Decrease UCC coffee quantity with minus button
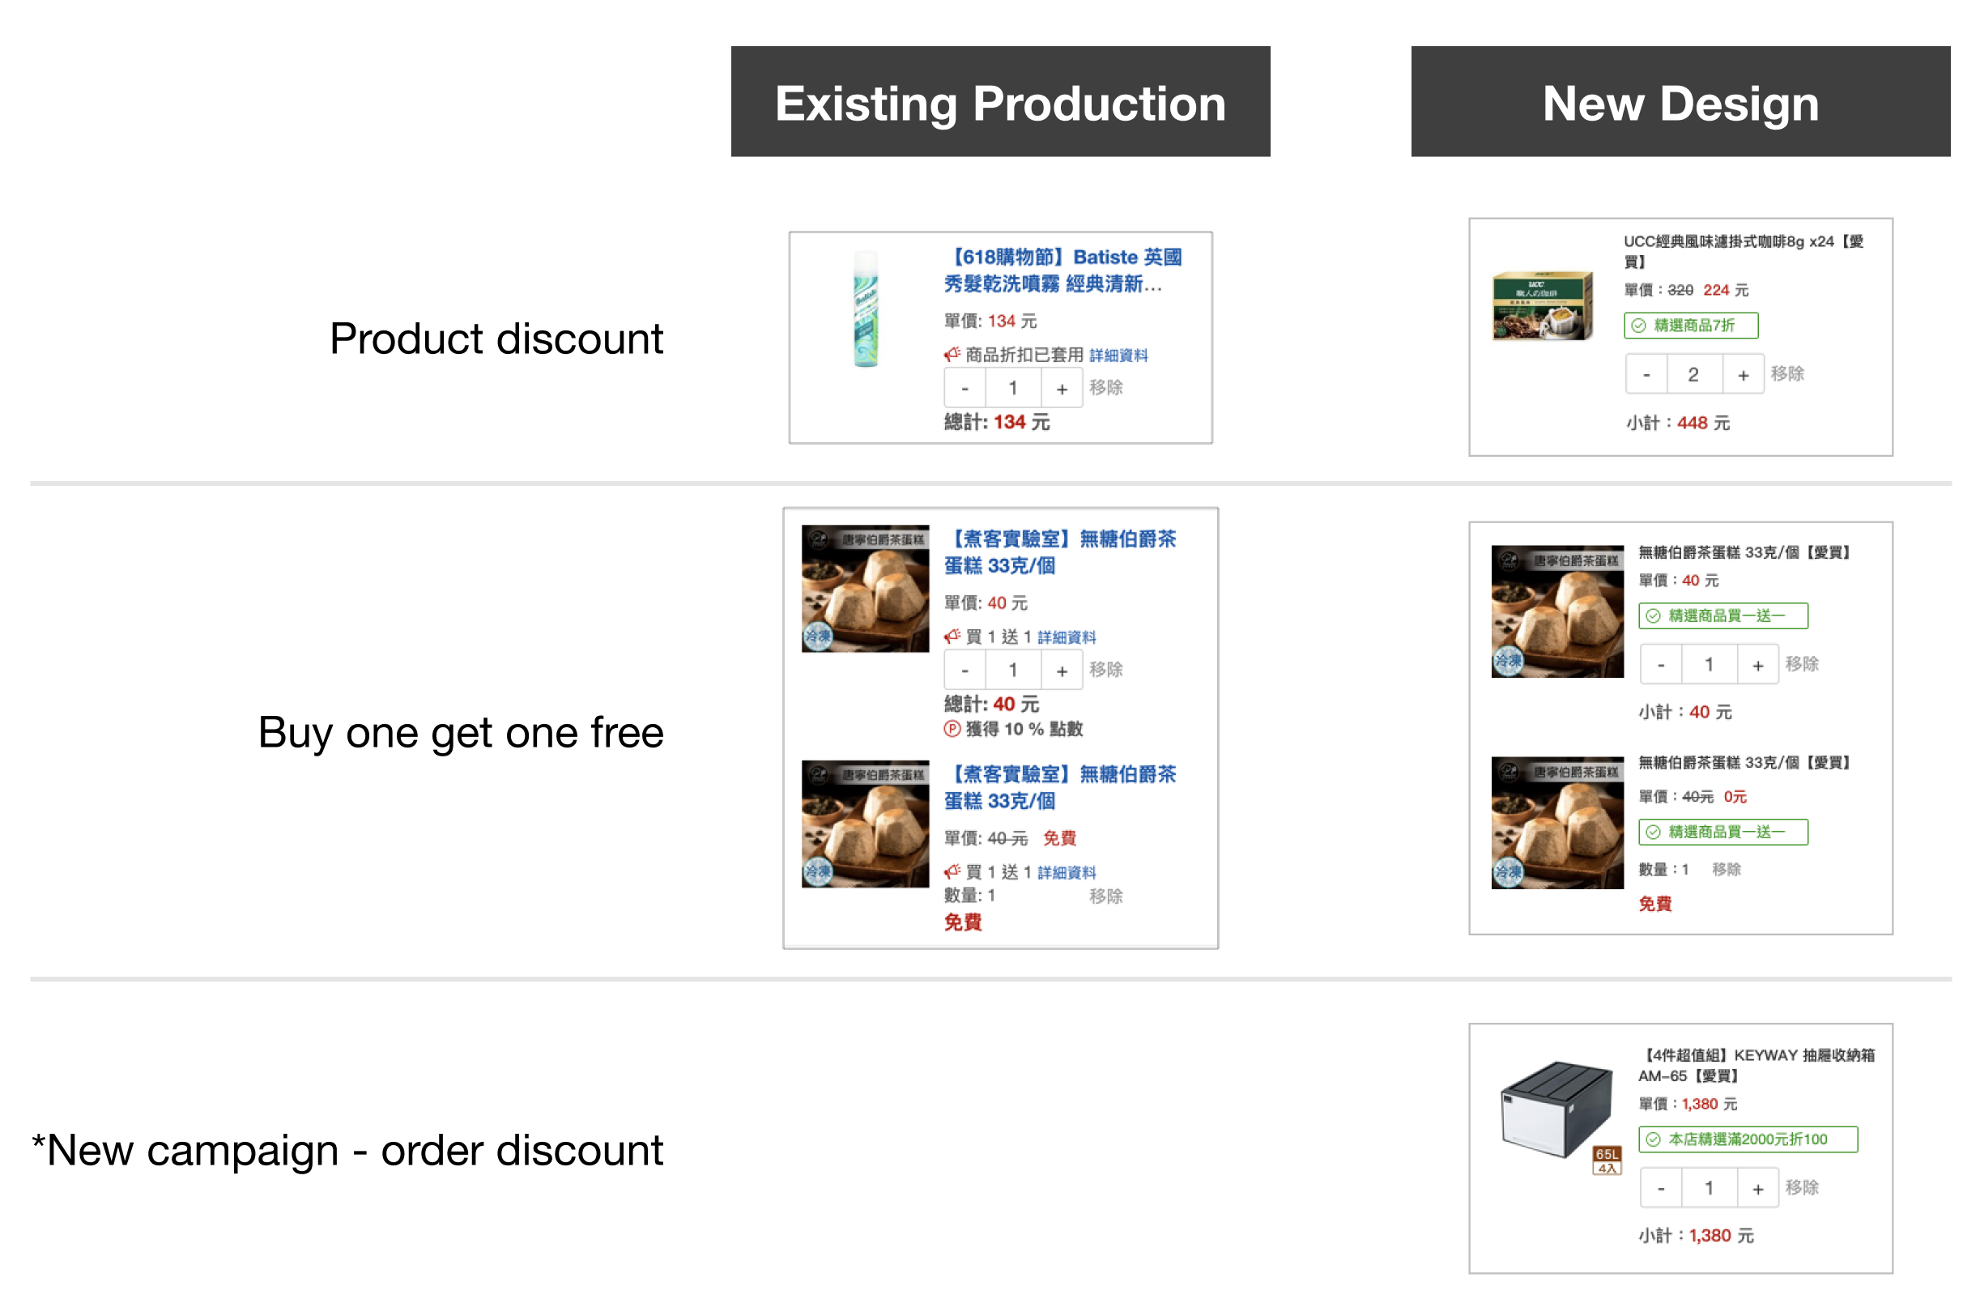1980x1316 pixels. tap(1646, 374)
